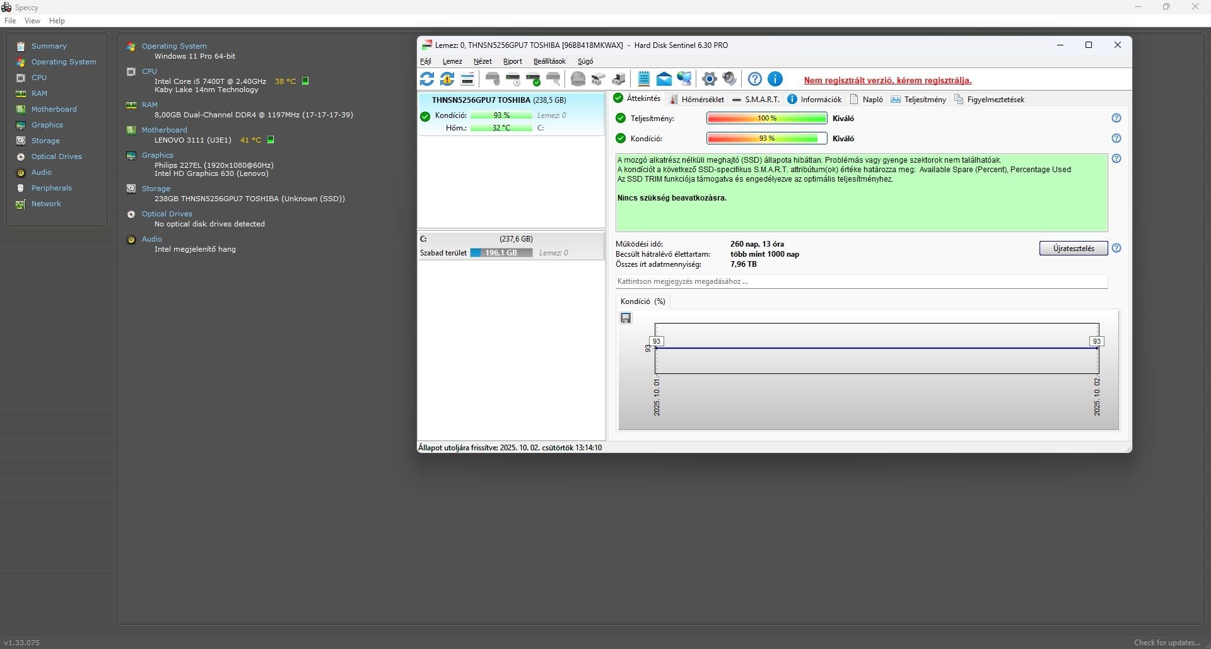Image resolution: width=1211 pixels, height=649 pixels.
Task: Switch to the Teljesítmény tab
Action: pos(918,99)
